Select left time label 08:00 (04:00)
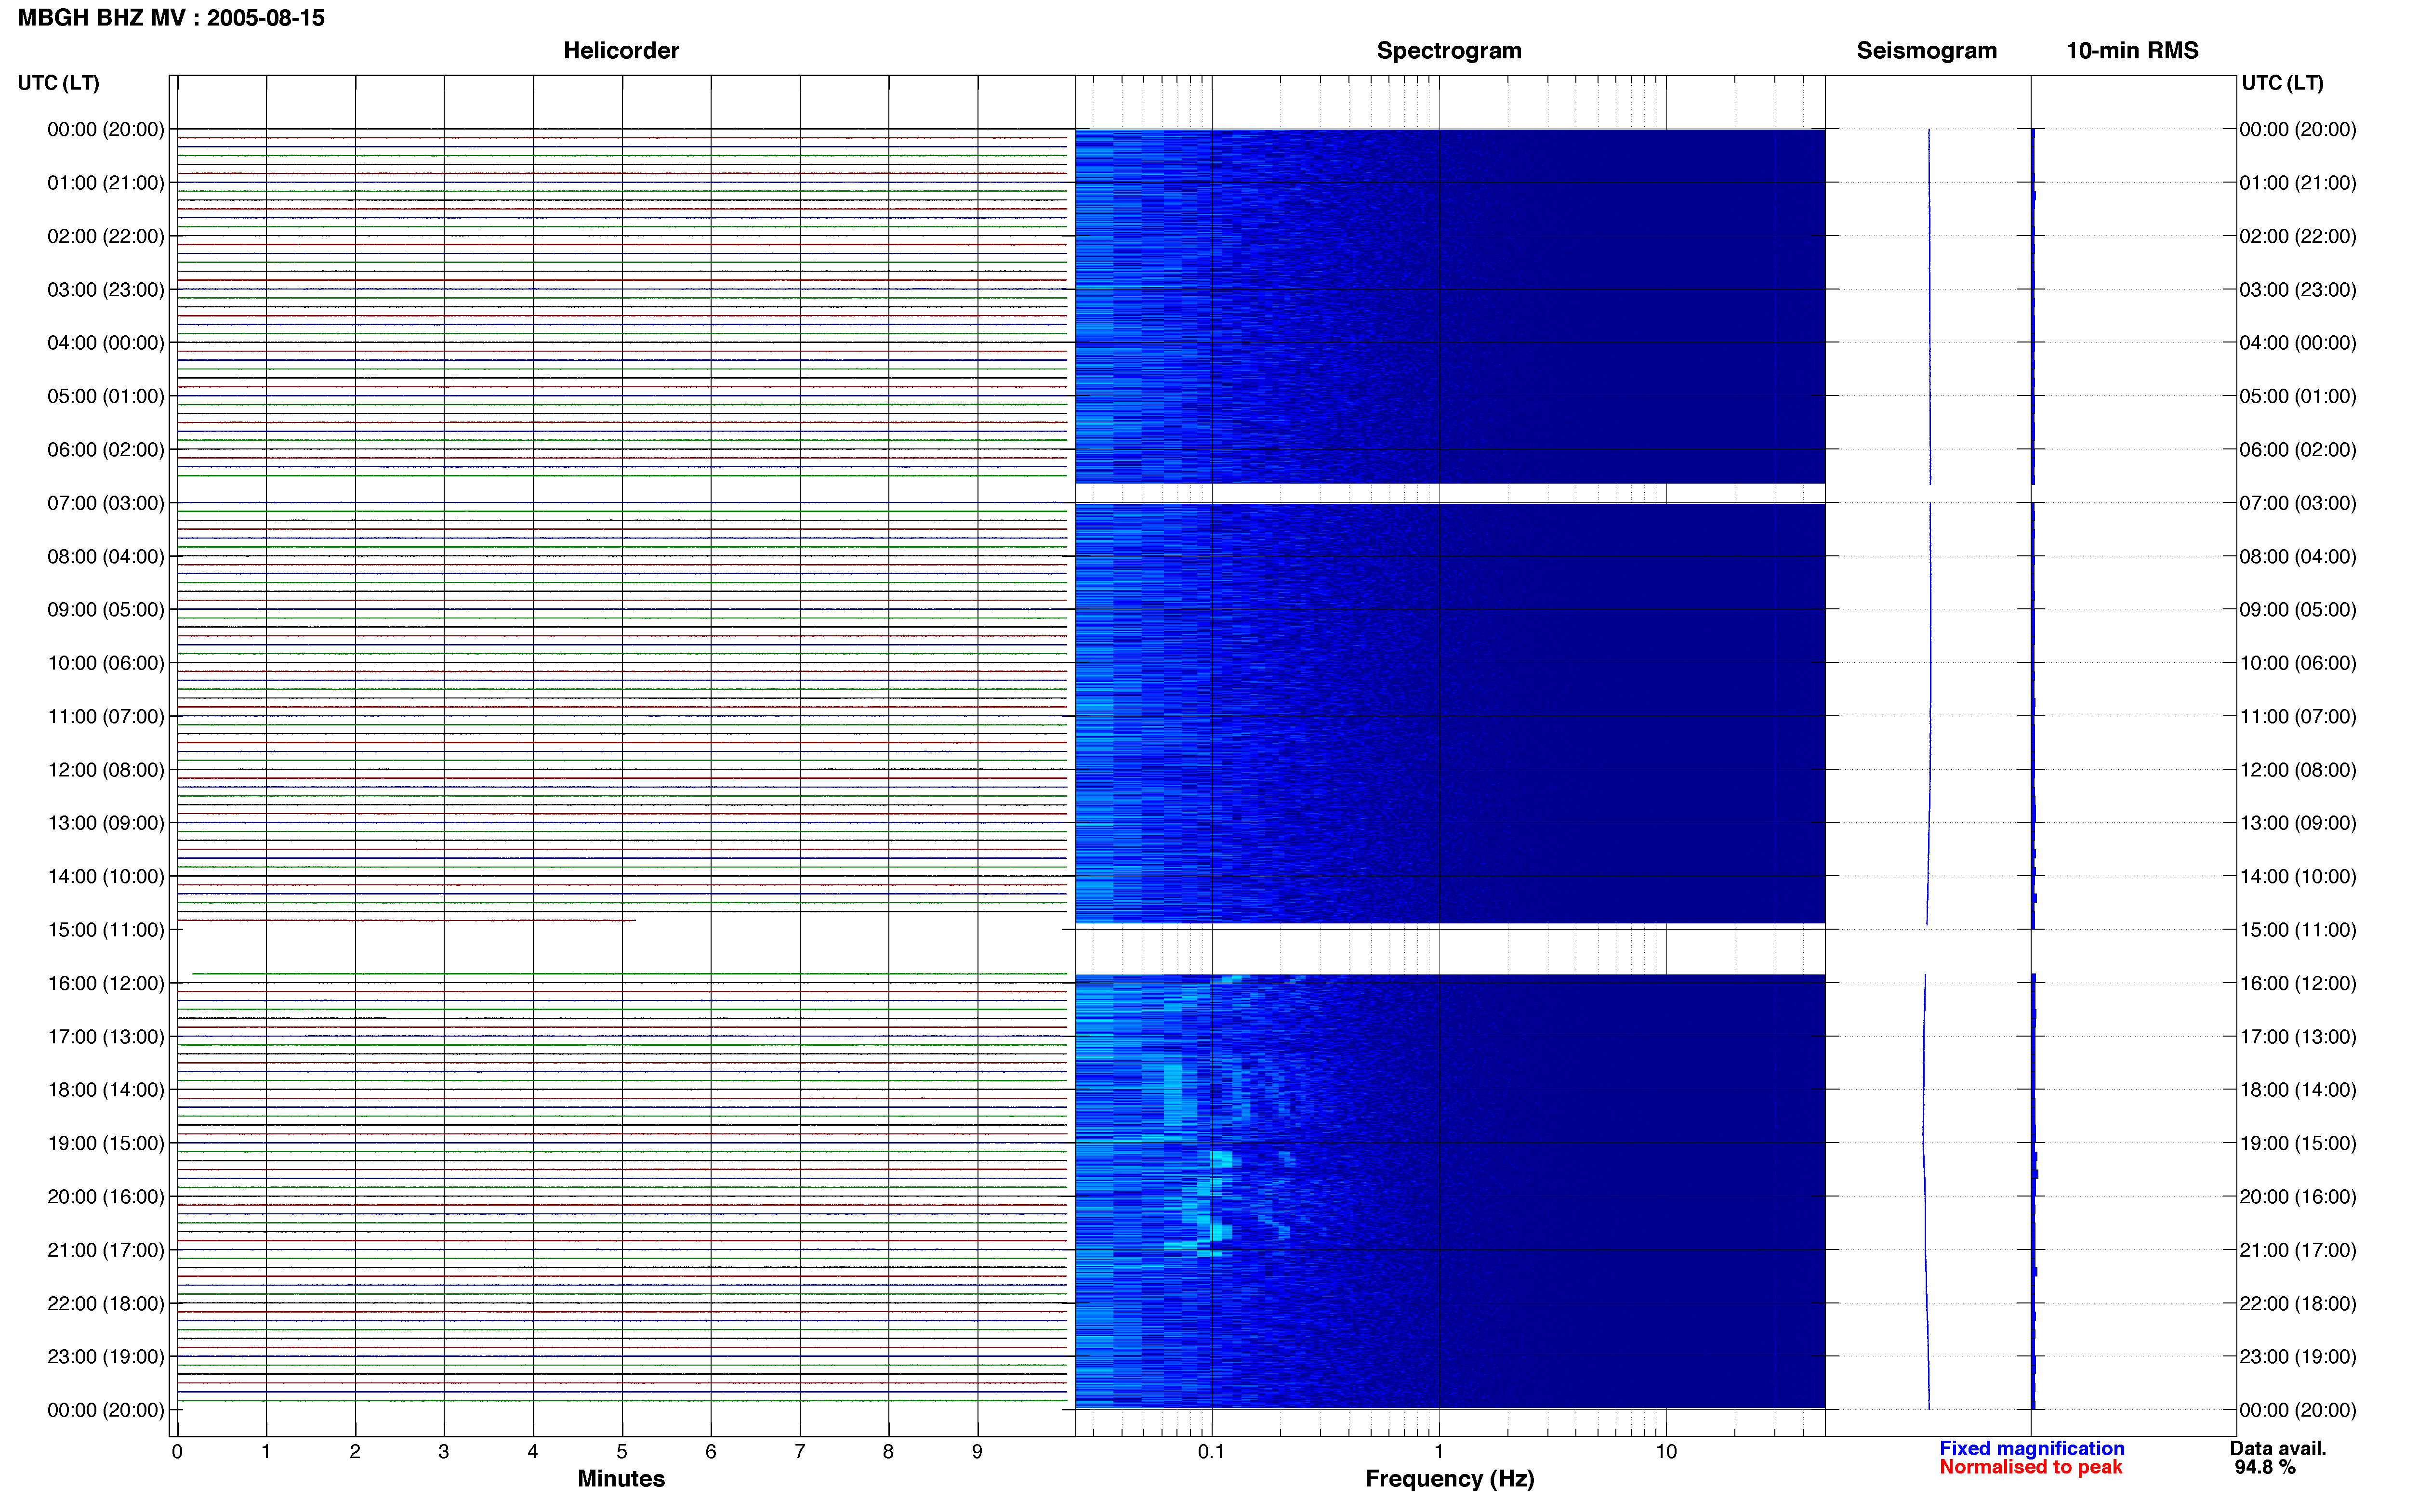This screenshot has height=1512, width=2418. click(x=105, y=556)
